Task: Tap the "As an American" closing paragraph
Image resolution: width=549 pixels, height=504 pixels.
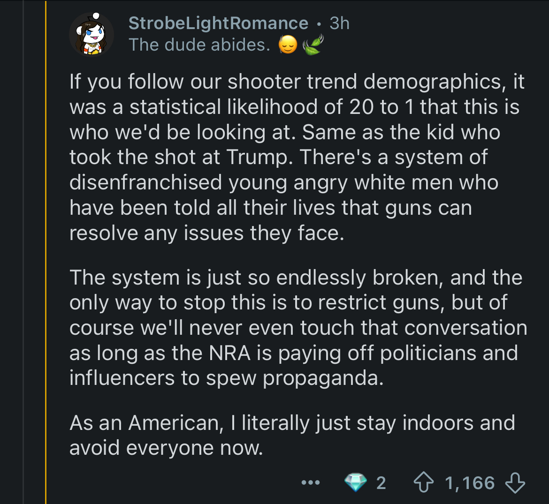Action: click(x=292, y=436)
